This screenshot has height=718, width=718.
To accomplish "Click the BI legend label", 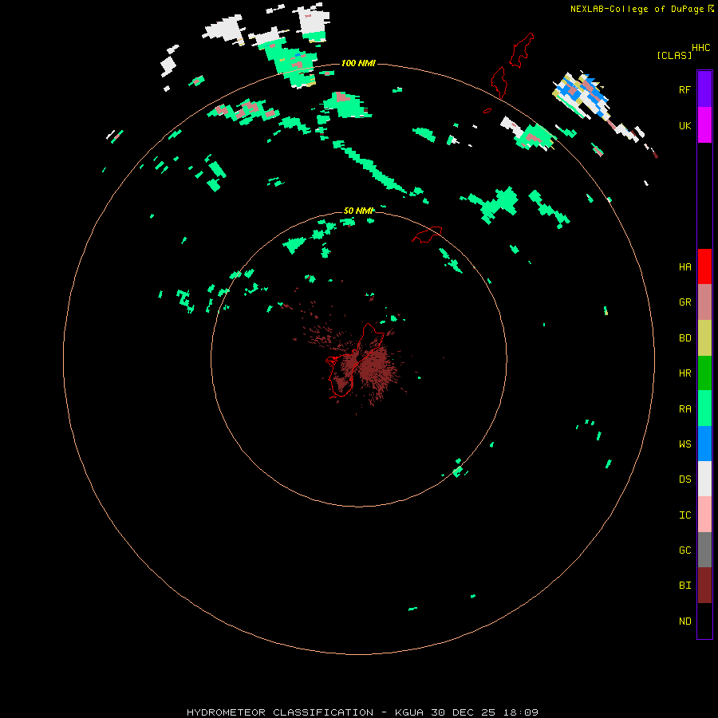I will coord(684,586).
